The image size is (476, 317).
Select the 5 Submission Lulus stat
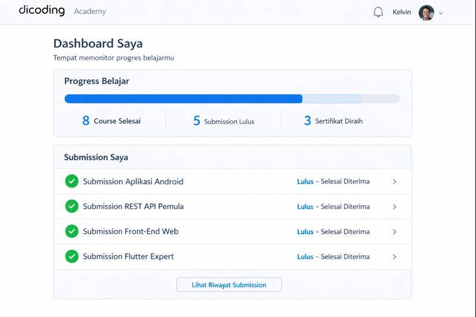pos(224,121)
